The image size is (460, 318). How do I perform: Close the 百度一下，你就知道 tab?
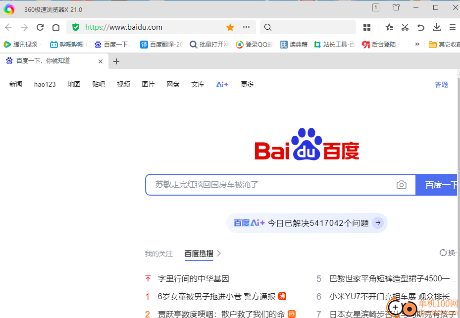point(101,61)
